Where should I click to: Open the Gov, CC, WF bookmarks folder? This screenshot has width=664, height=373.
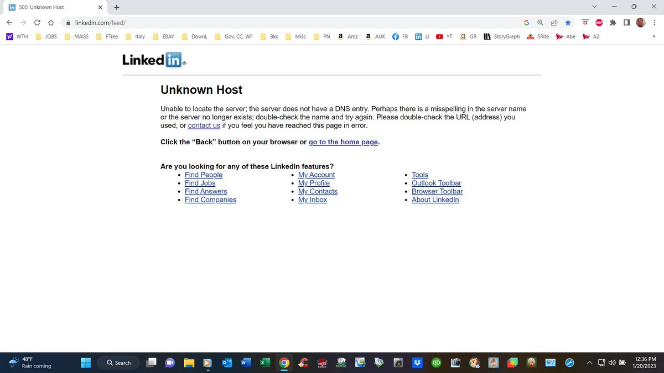(x=234, y=36)
